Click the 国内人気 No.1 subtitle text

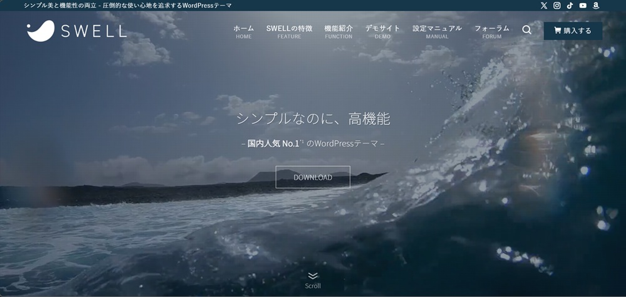pyautogui.click(x=272, y=143)
